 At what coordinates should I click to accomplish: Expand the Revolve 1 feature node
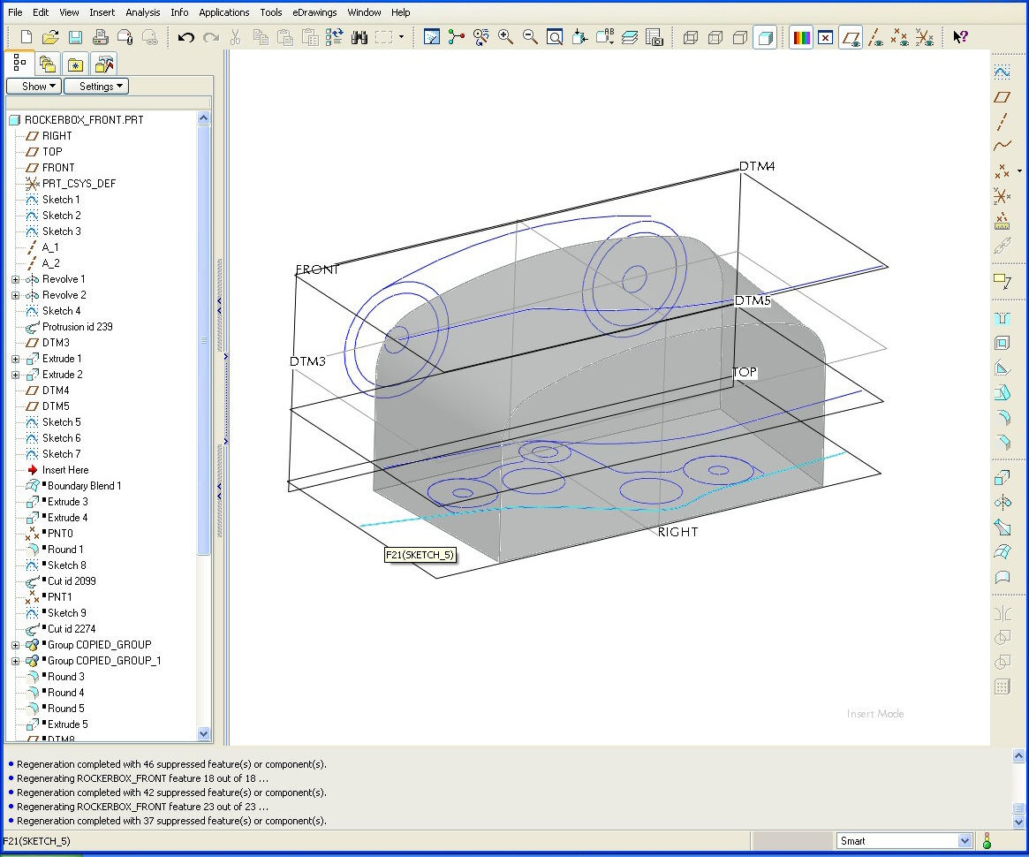pos(15,279)
